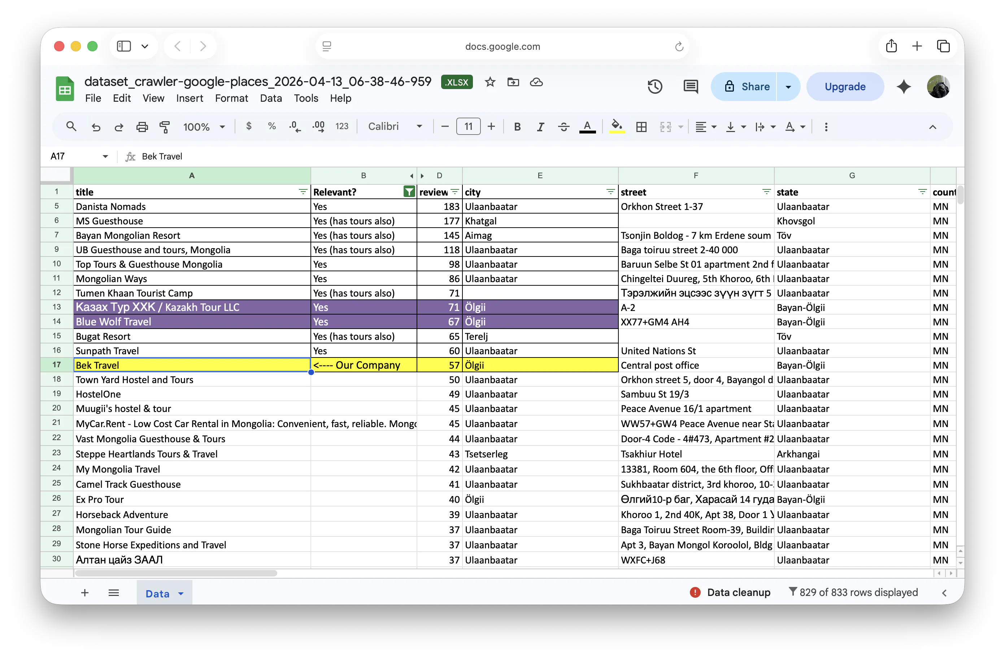1005x658 pixels.
Task: Open the fill color picker
Action: click(617, 127)
